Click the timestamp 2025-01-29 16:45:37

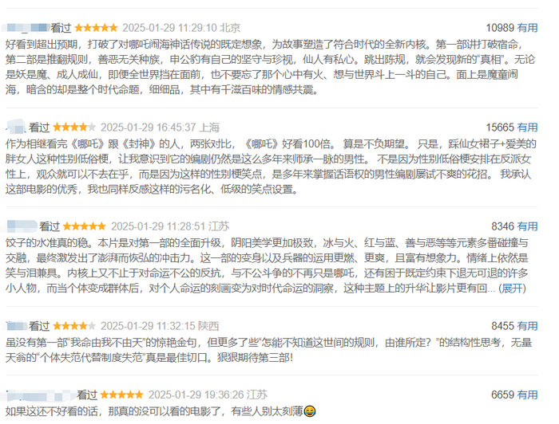(148, 128)
